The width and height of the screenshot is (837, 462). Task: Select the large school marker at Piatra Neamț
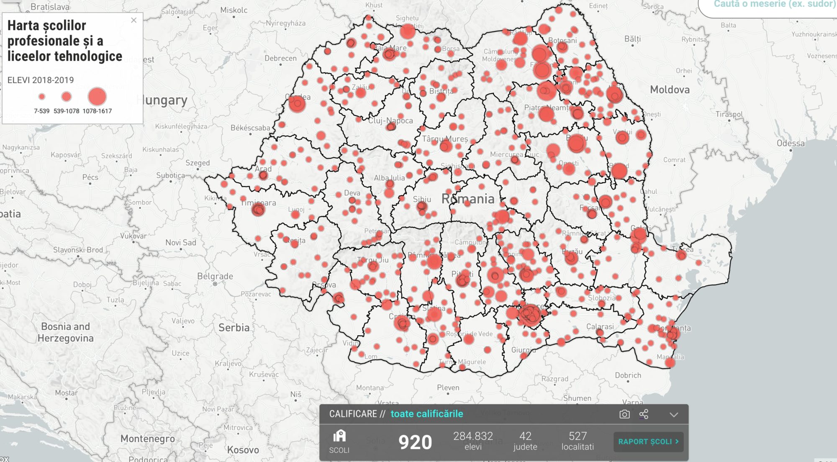pos(546,113)
